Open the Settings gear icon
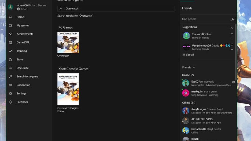This screenshot has width=251, height=141. pyautogui.click(x=10, y=93)
